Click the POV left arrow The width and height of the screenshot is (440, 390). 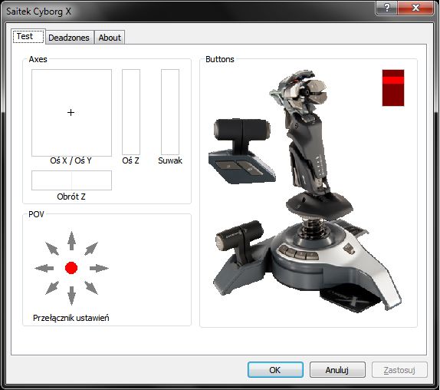pos(44,268)
